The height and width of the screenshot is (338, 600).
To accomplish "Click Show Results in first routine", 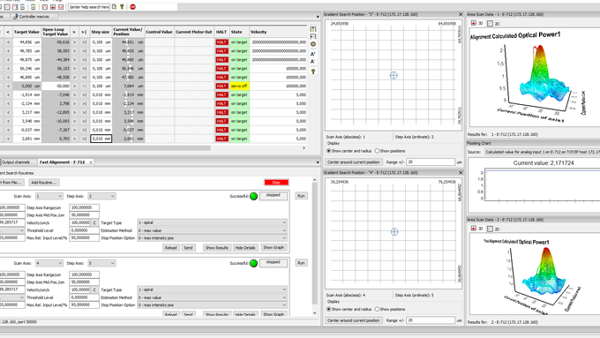I will 216,248.
